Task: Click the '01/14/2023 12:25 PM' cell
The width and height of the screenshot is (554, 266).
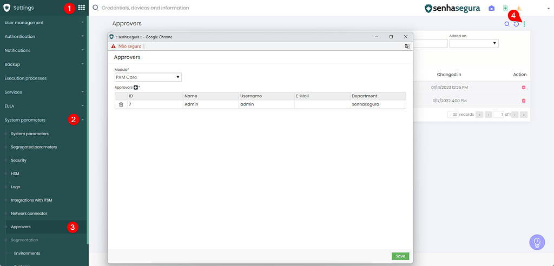Action: click(x=449, y=87)
